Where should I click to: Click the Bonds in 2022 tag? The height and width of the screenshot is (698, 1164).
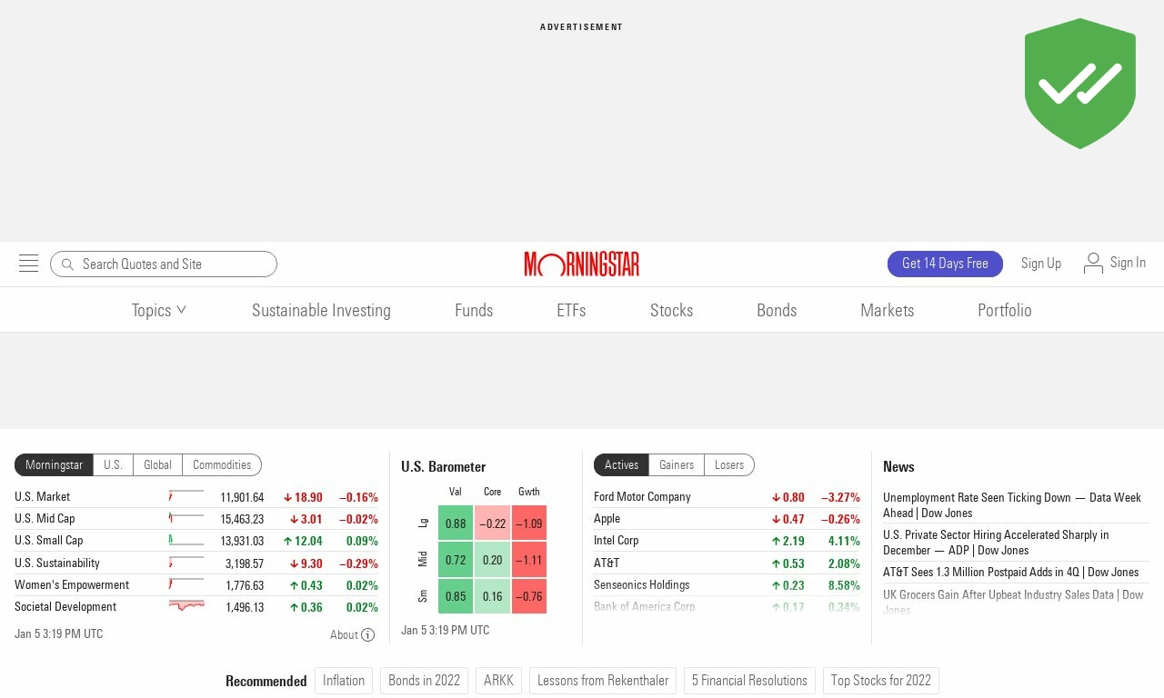click(424, 681)
